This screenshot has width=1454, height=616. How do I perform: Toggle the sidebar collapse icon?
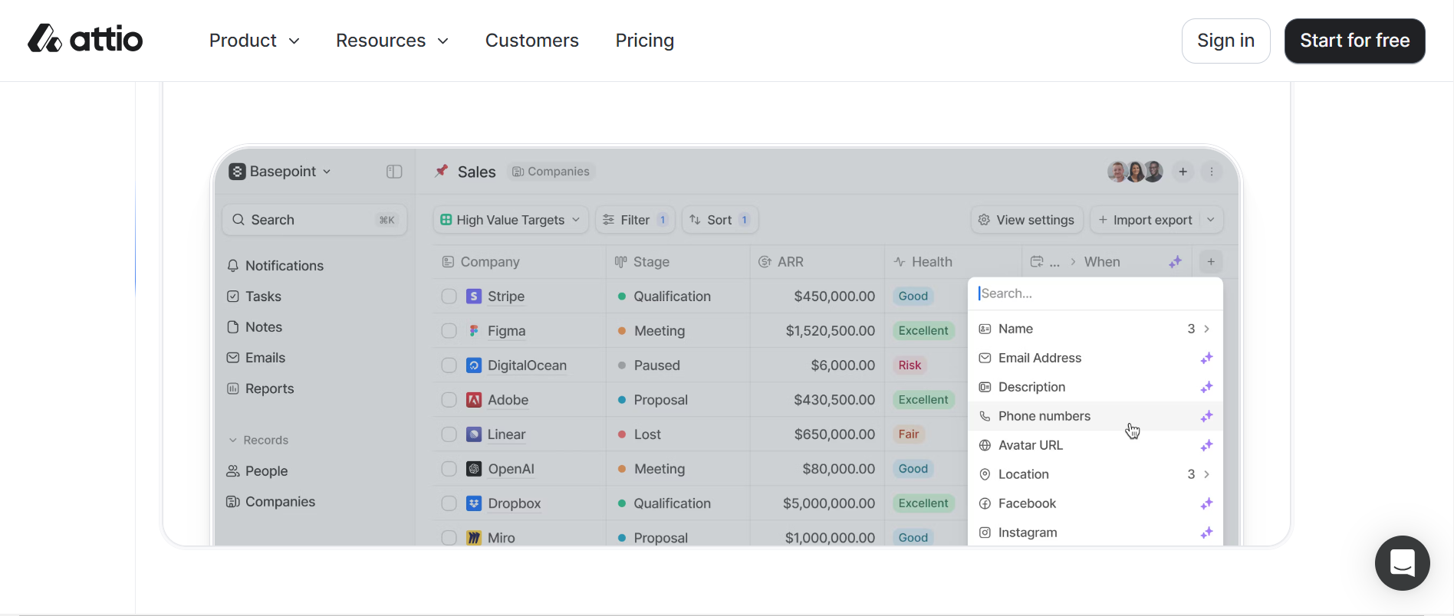(394, 172)
